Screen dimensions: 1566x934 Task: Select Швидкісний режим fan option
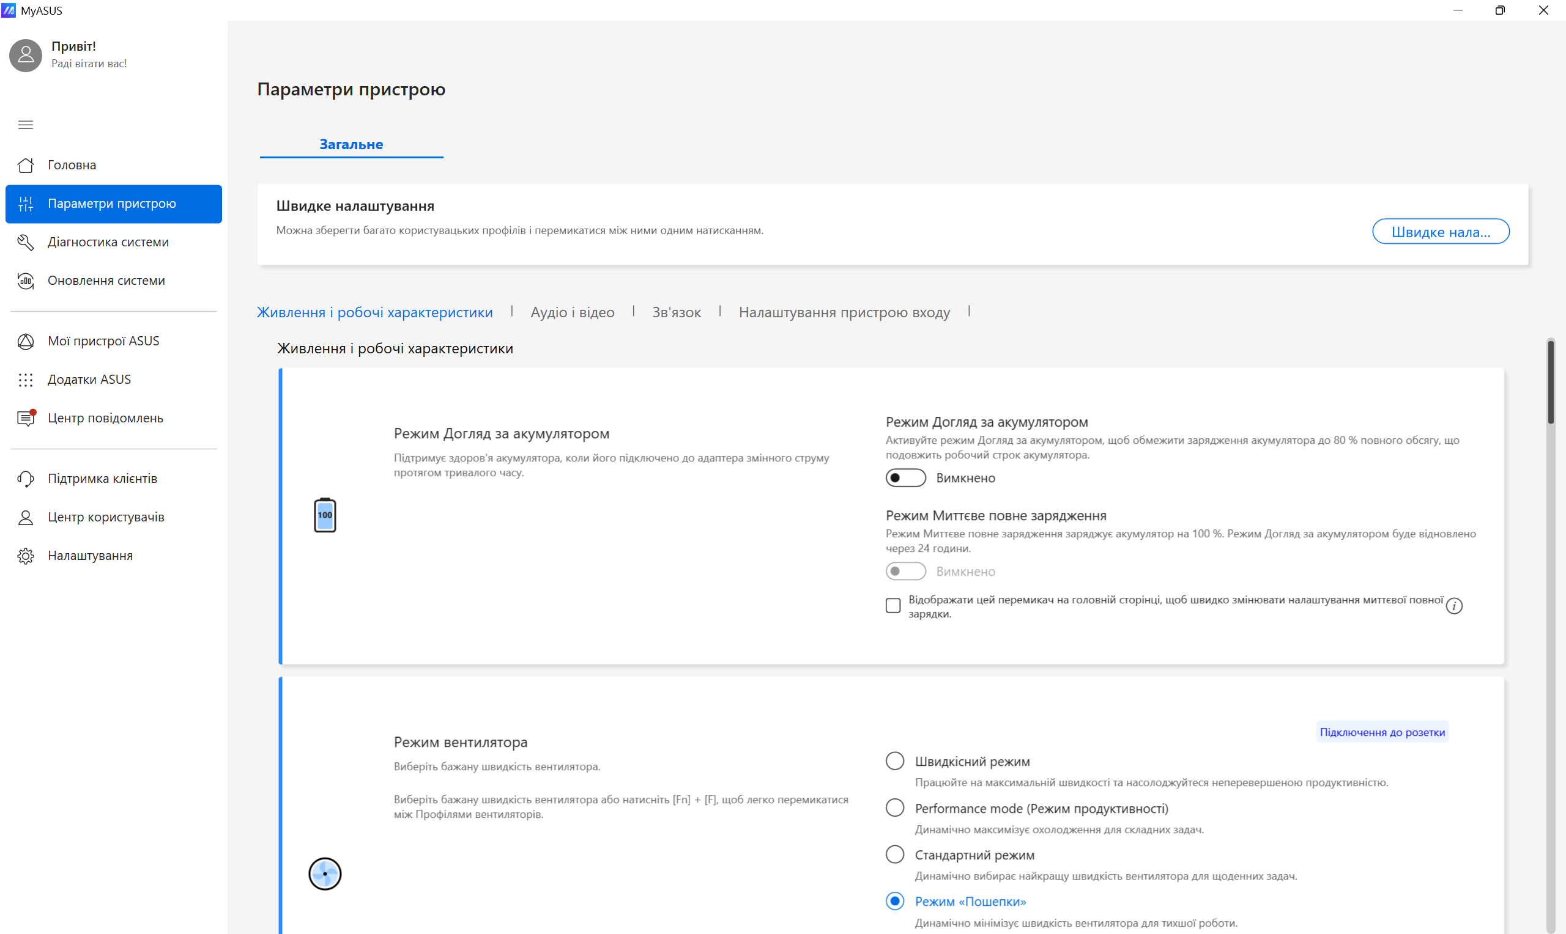click(x=894, y=761)
